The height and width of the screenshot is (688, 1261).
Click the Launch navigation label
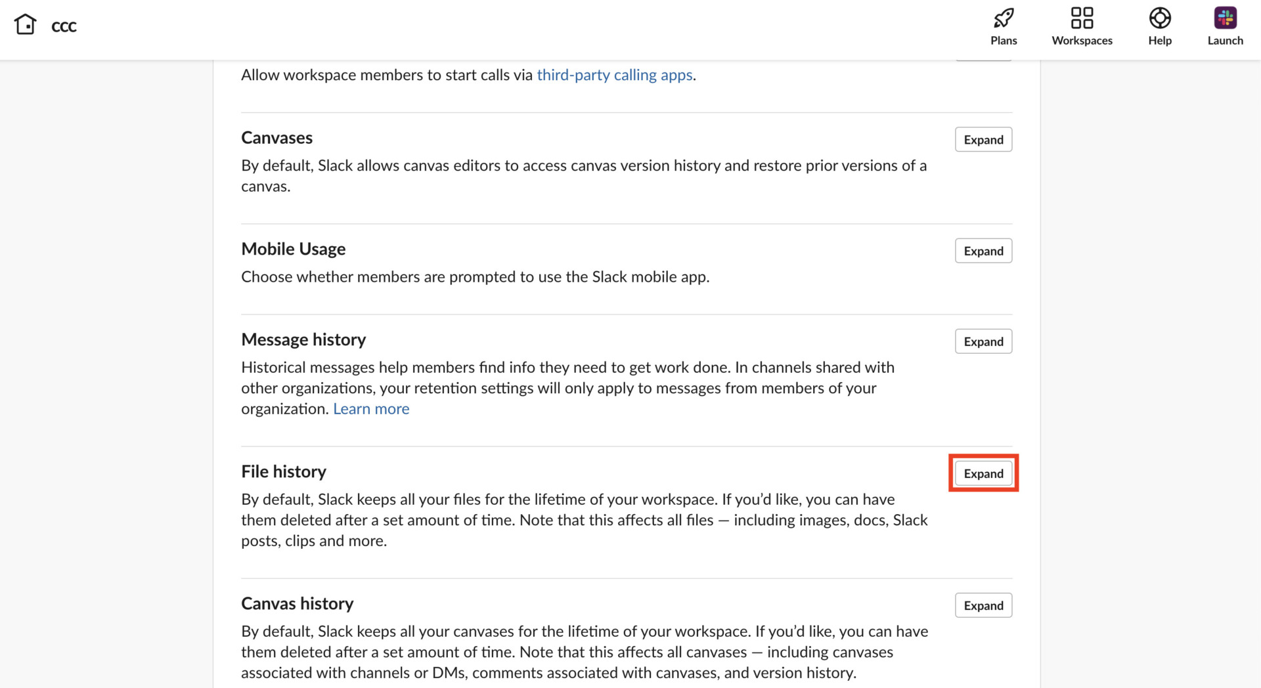point(1225,40)
